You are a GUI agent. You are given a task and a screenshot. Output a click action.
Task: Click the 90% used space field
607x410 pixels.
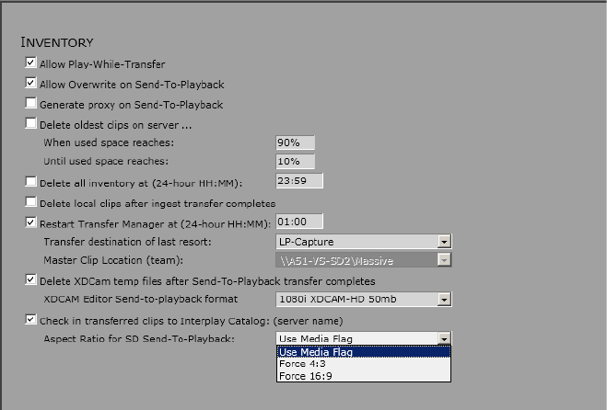(295, 142)
